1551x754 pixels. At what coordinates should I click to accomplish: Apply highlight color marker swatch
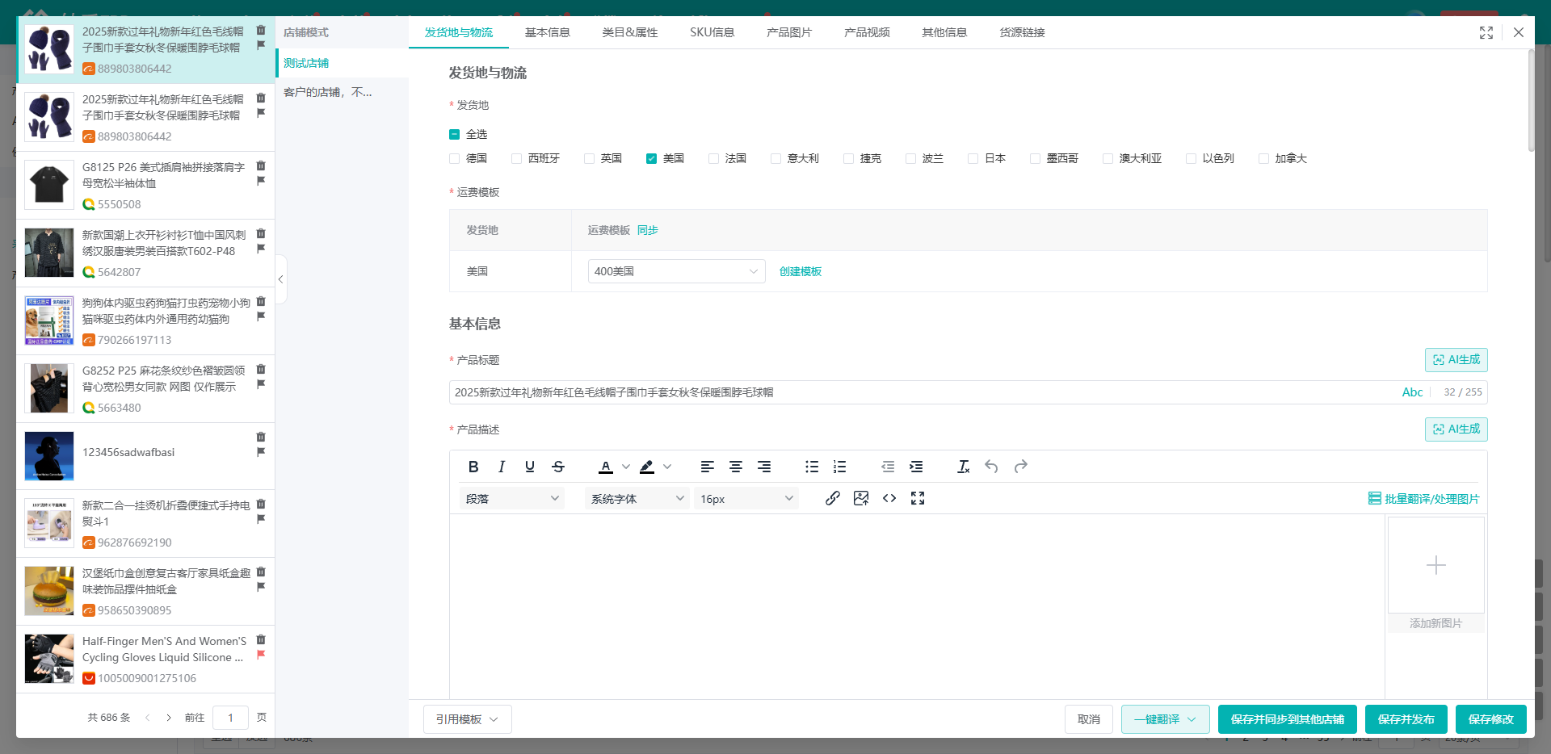647,467
